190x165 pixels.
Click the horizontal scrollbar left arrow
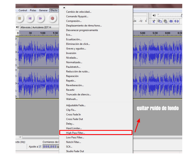pos(20,137)
